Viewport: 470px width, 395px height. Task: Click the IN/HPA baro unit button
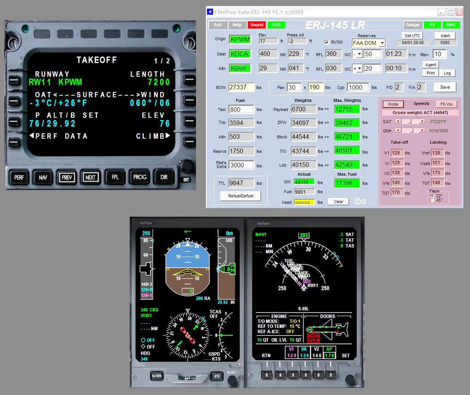click(x=157, y=376)
